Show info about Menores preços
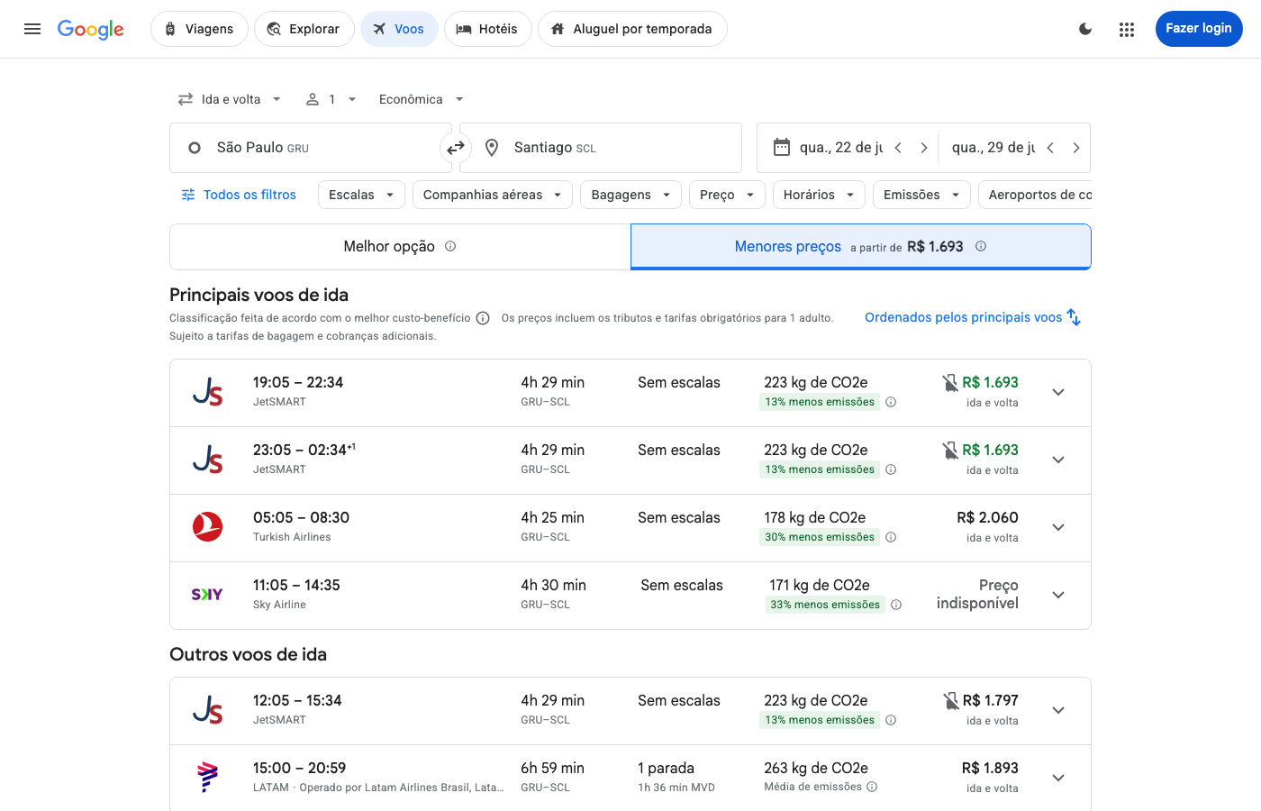The width and height of the screenshot is (1261, 811). pos(981,246)
